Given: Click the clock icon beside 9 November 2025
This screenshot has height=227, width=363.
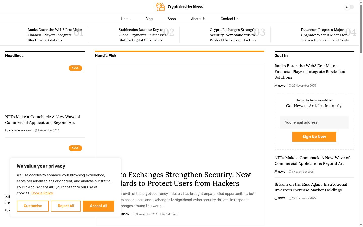Looking at the screenshot, I should [134, 214].
